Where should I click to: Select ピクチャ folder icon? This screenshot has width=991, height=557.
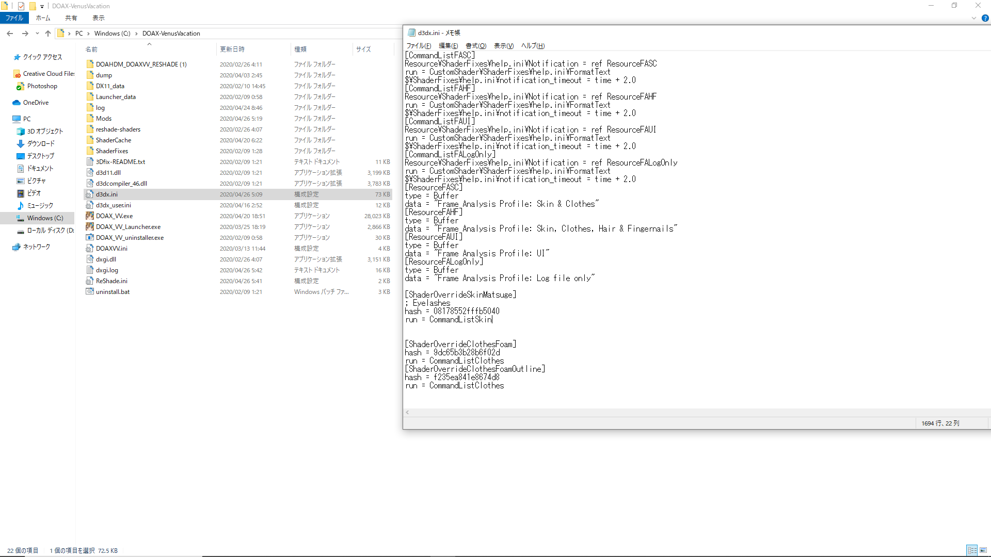click(21, 181)
